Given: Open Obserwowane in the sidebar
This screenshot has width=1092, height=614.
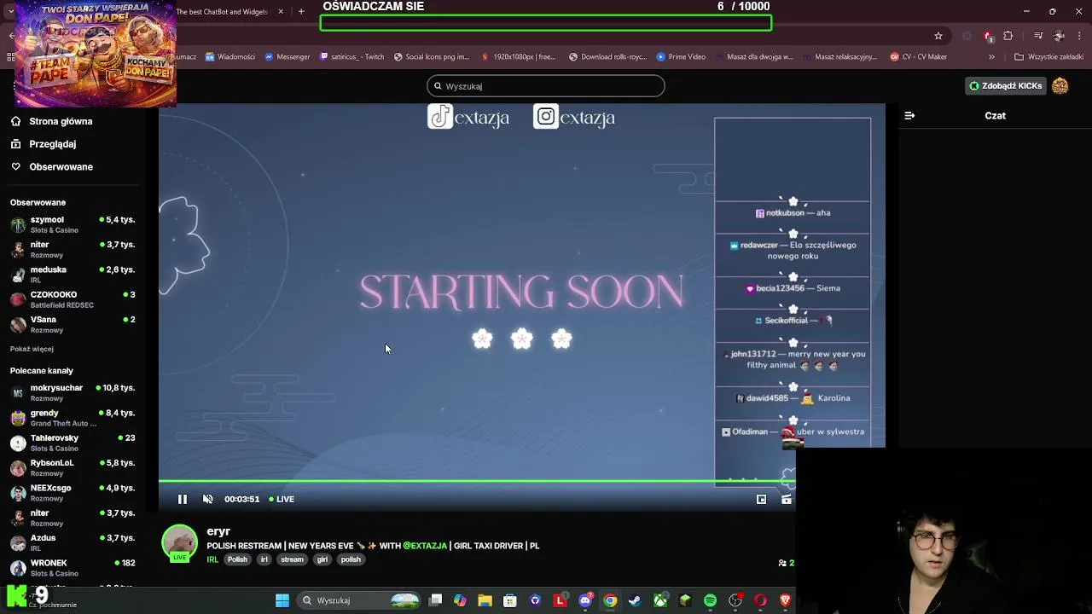Looking at the screenshot, I should tap(61, 166).
